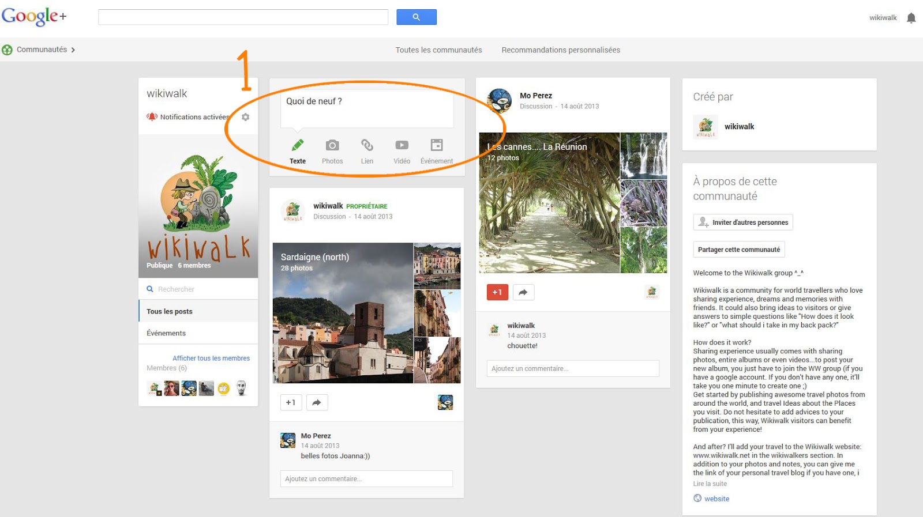Click Discussion category on Mo Perez post
923x517 pixels.
tap(536, 107)
